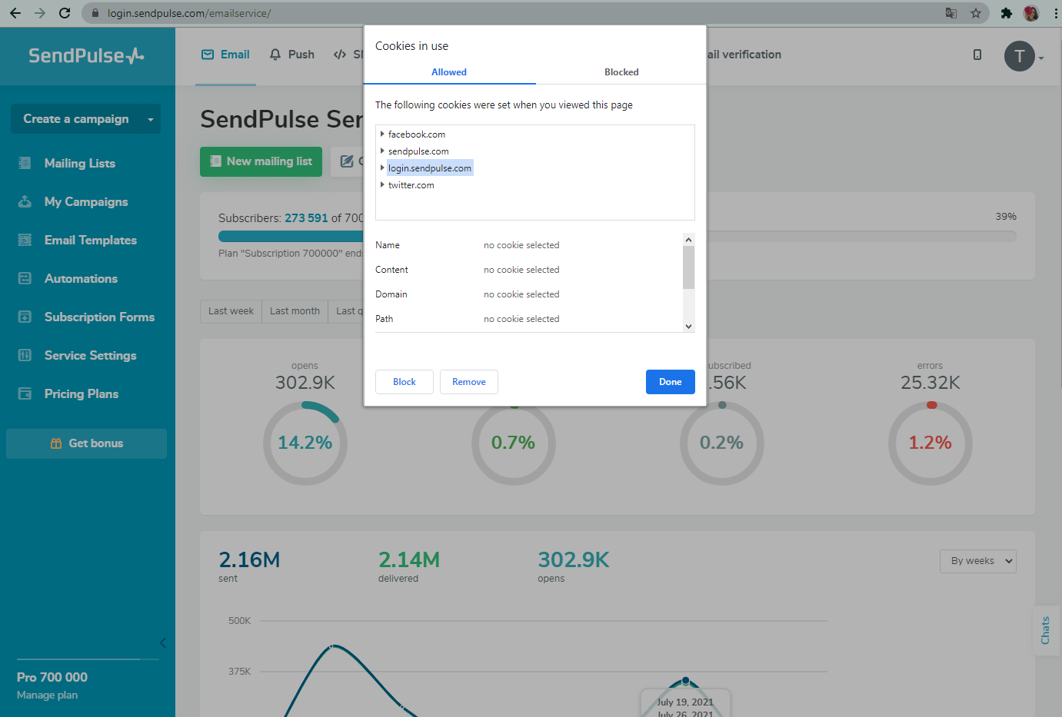Expand the facebook.com cookie tree
This screenshot has width=1062, height=717.
pyautogui.click(x=382, y=134)
